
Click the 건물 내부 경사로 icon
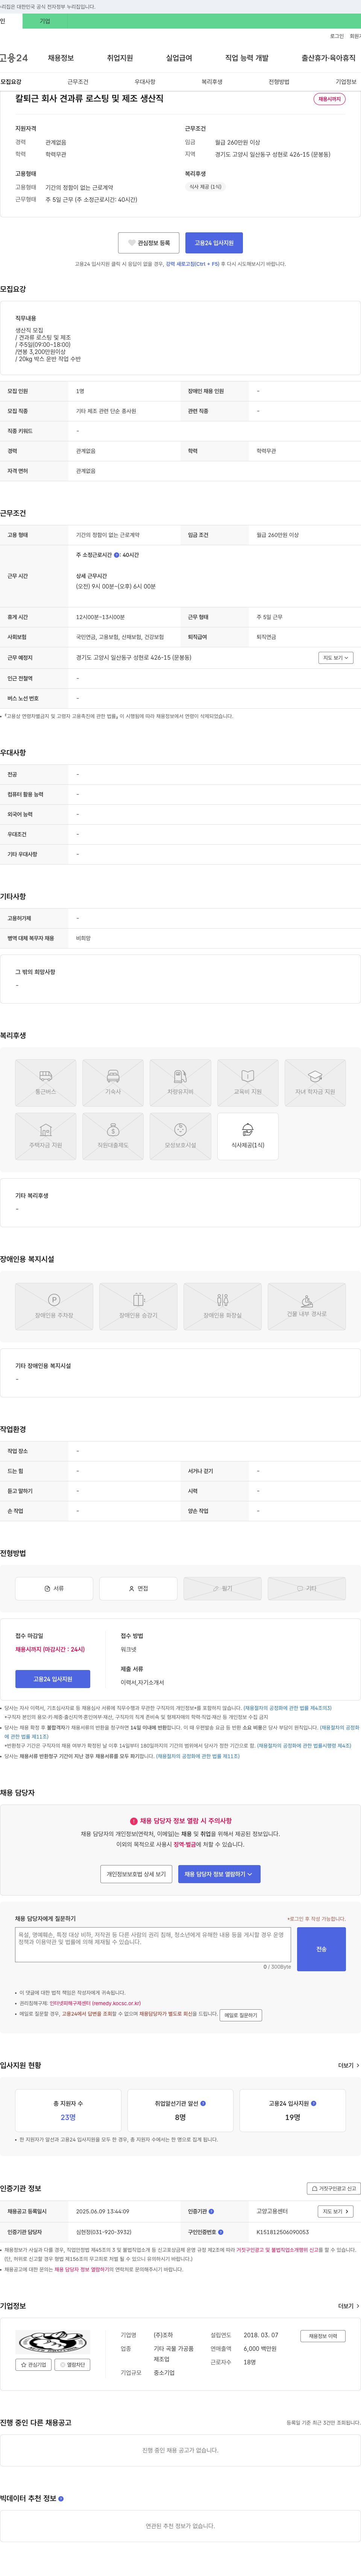[307, 1306]
